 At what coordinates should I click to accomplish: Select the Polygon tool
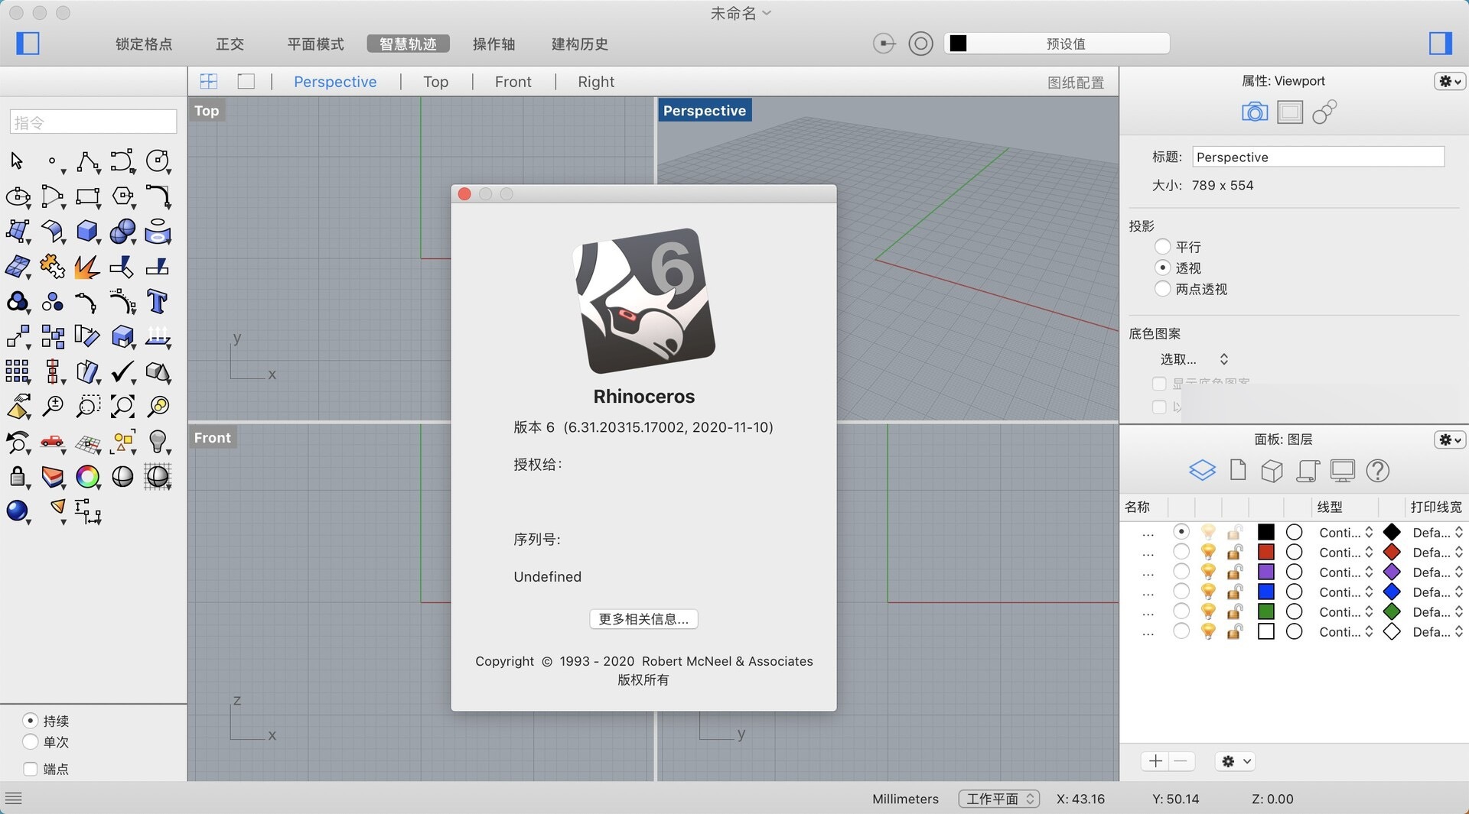[x=122, y=196]
